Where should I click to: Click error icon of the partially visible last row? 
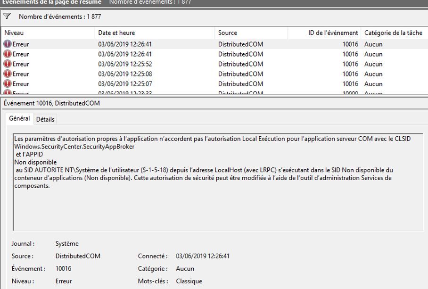[8, 93]
